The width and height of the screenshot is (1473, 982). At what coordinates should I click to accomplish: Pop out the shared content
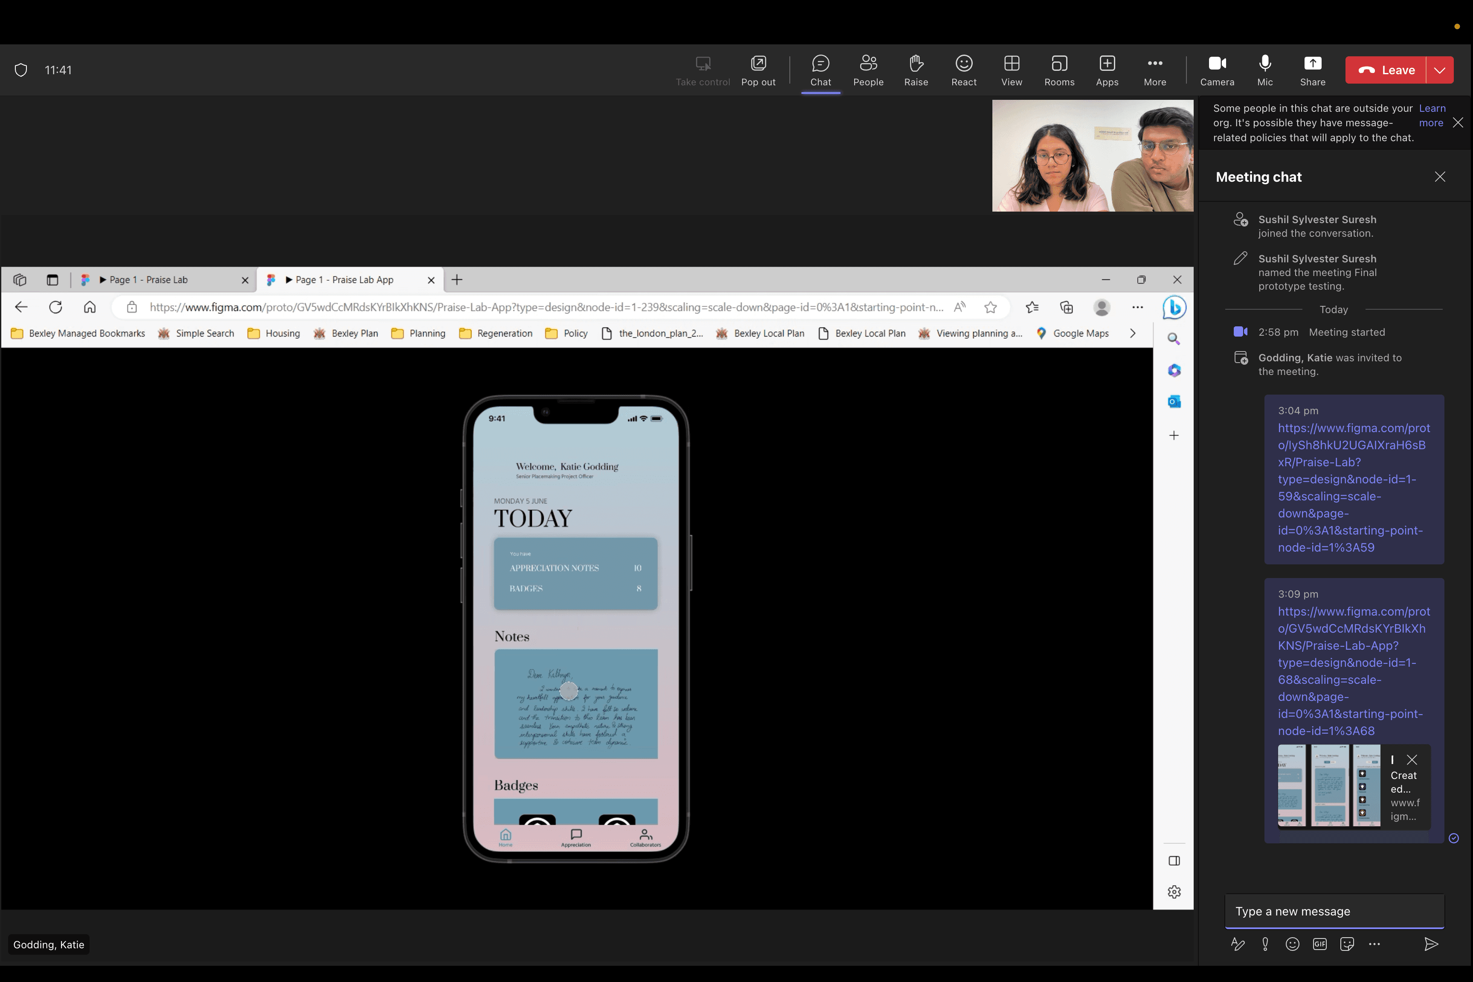click(x=757, y=70)
